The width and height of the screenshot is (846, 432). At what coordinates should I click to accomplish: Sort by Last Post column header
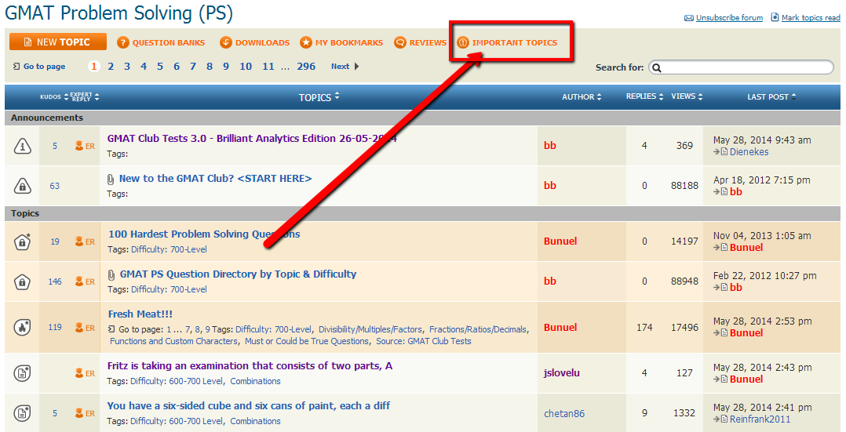click(x=771, y=96)
